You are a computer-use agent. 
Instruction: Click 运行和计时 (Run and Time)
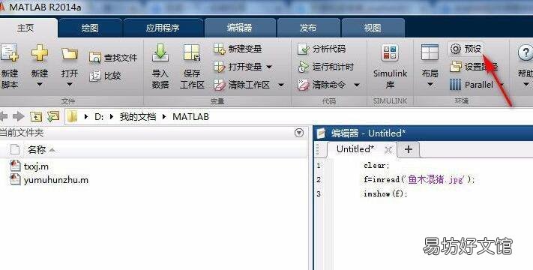(325, 67)
